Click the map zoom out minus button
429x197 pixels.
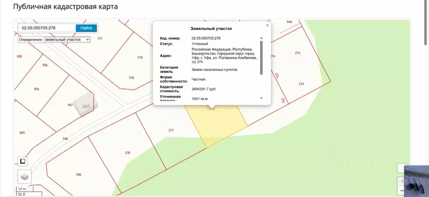(402, 191)
